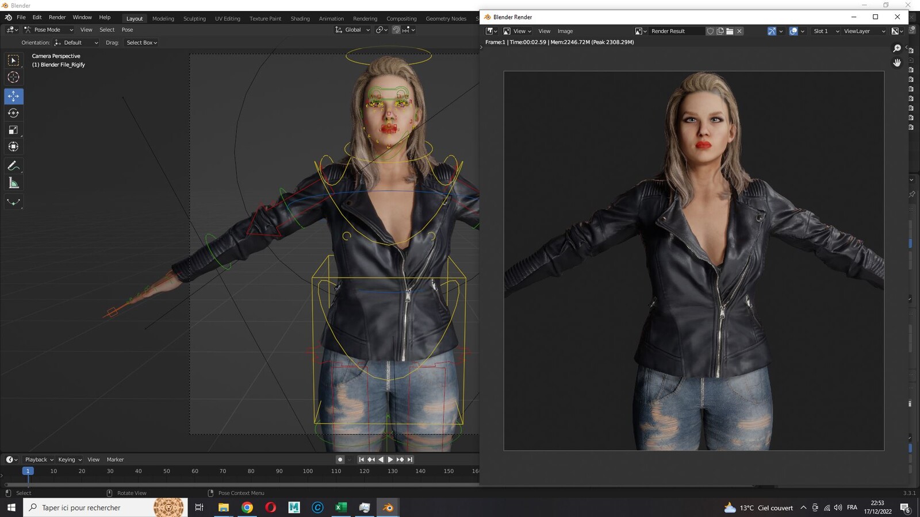Open Pose menu in viewport header
Image resolution: width=920 pixels, height=517 pixels.
coord(127,30)
